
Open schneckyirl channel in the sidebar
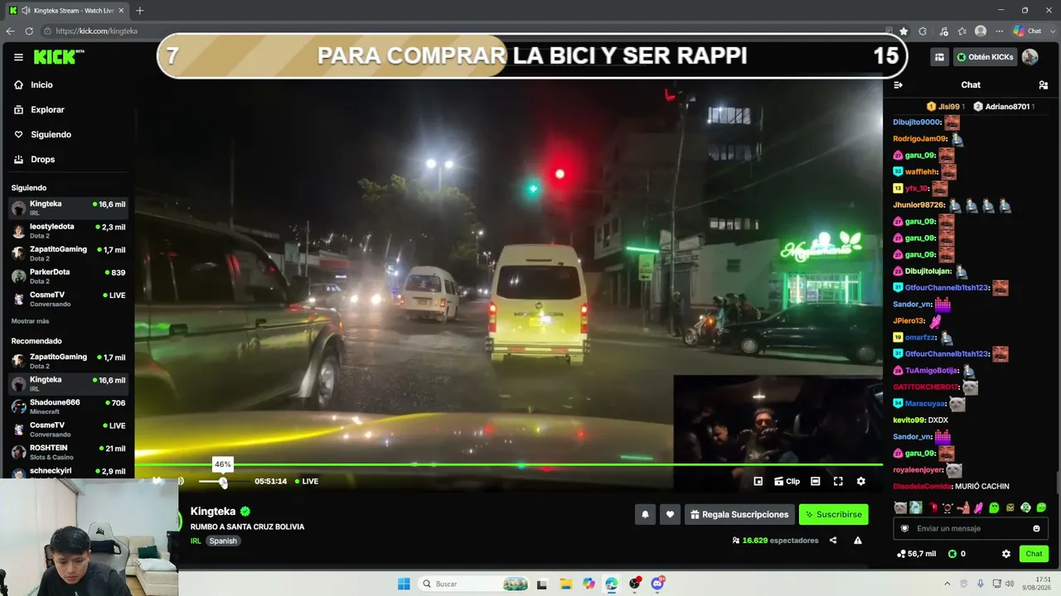click(x=68, y=472)
